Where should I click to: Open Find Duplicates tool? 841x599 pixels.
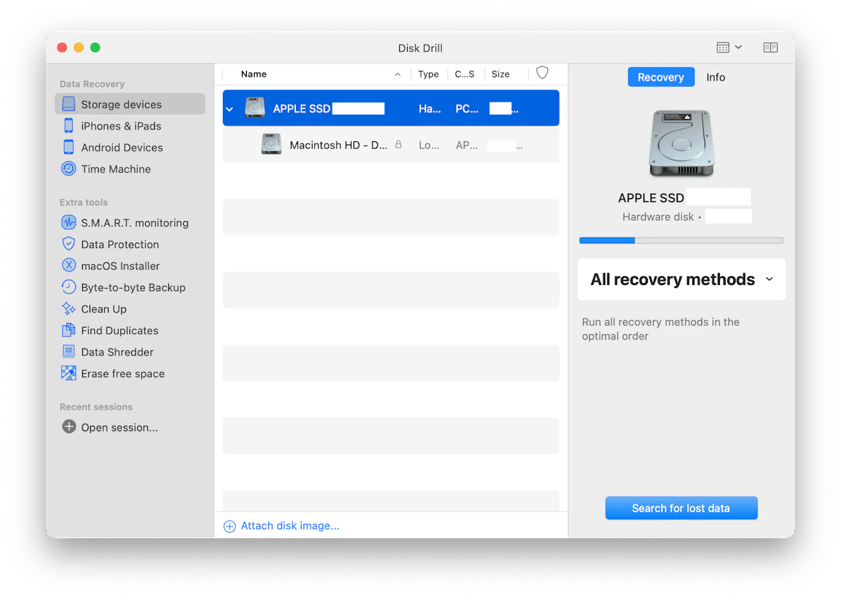click(x=119, y=330)
